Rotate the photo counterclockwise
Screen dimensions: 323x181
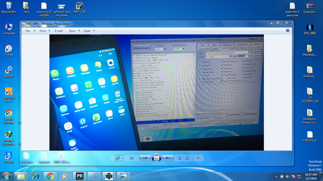coord(179,158)
